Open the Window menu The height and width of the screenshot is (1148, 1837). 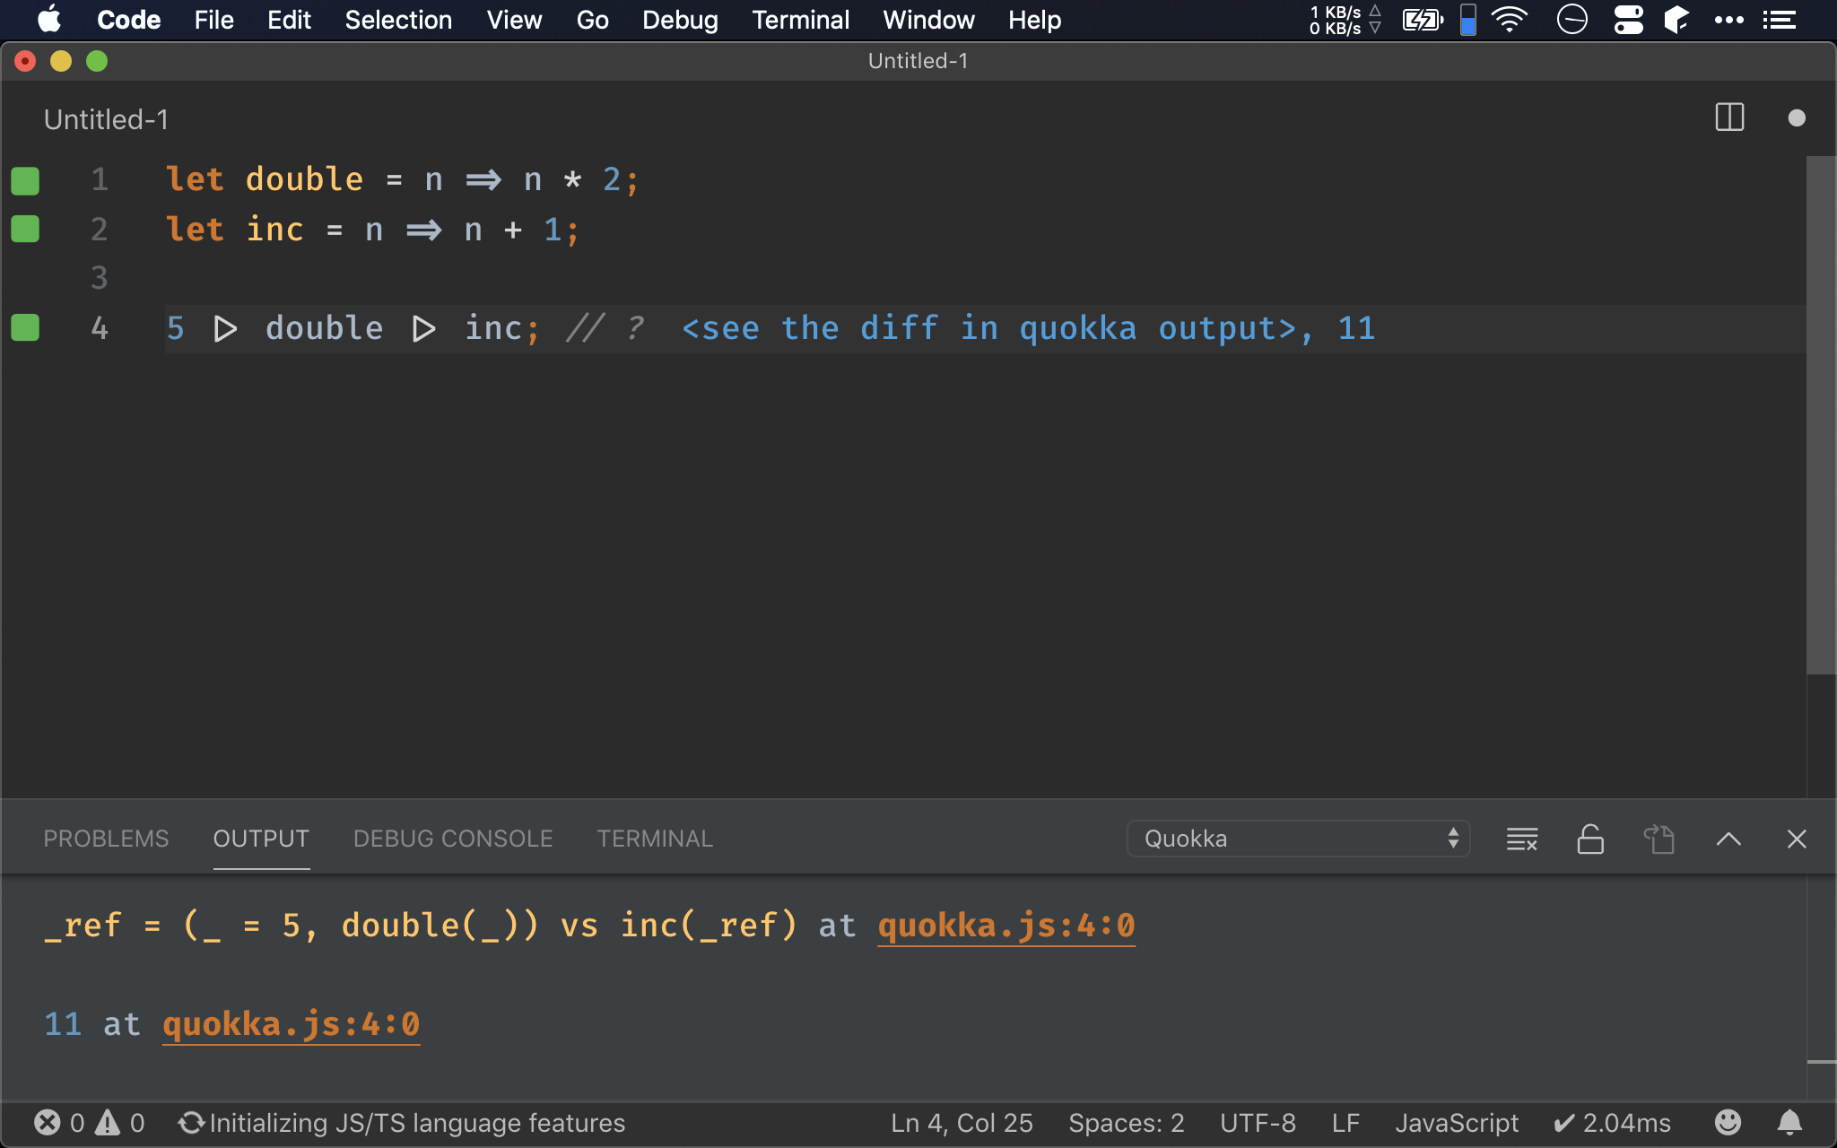point(928,20)
